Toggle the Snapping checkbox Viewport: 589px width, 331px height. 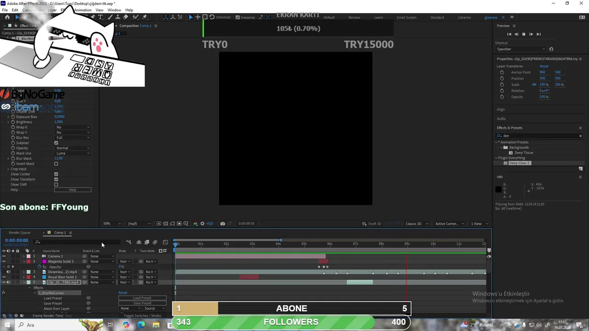[x=237, y=17]
